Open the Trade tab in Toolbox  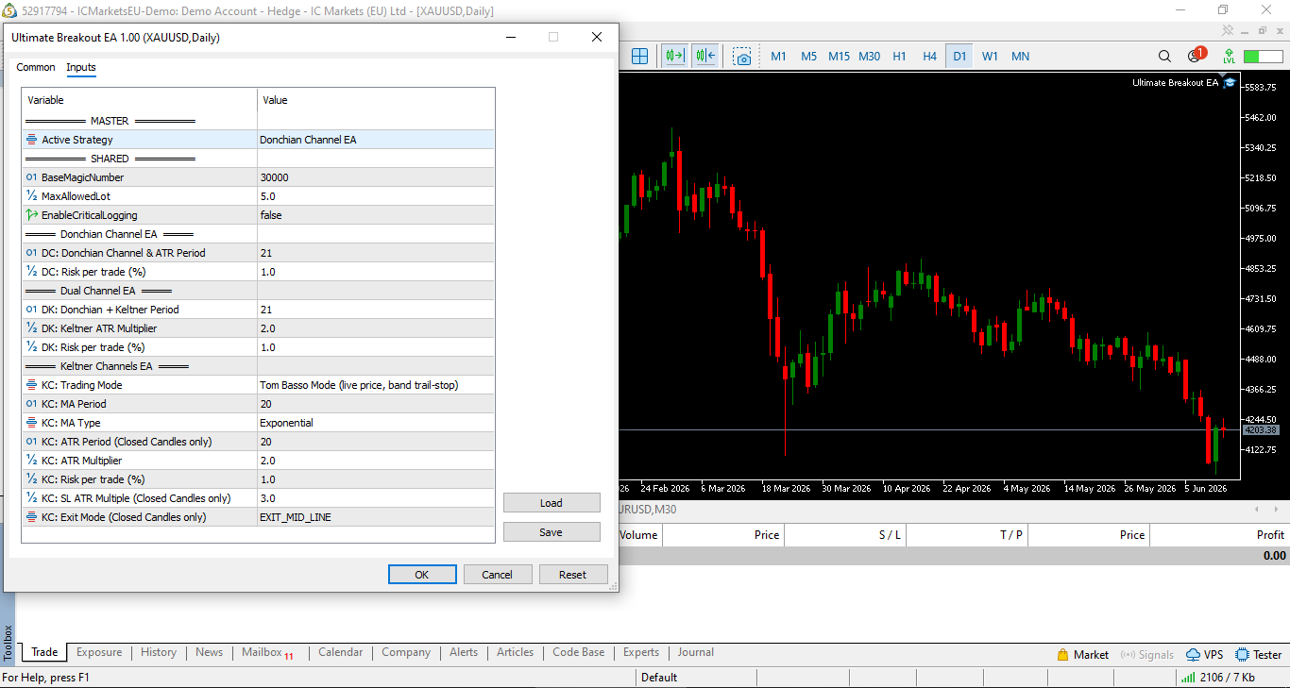click(x=44, y=652)
